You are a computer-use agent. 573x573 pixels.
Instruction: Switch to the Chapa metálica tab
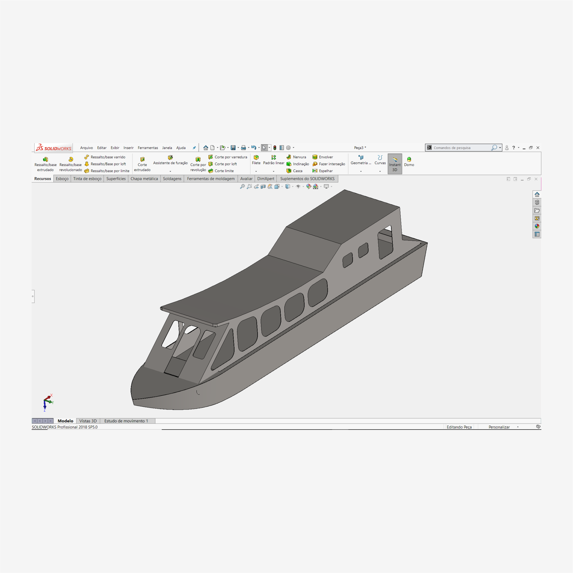coord(144,179)
